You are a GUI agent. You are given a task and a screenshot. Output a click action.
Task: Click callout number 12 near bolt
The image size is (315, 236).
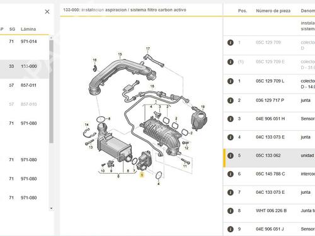(x=186, y=148)
